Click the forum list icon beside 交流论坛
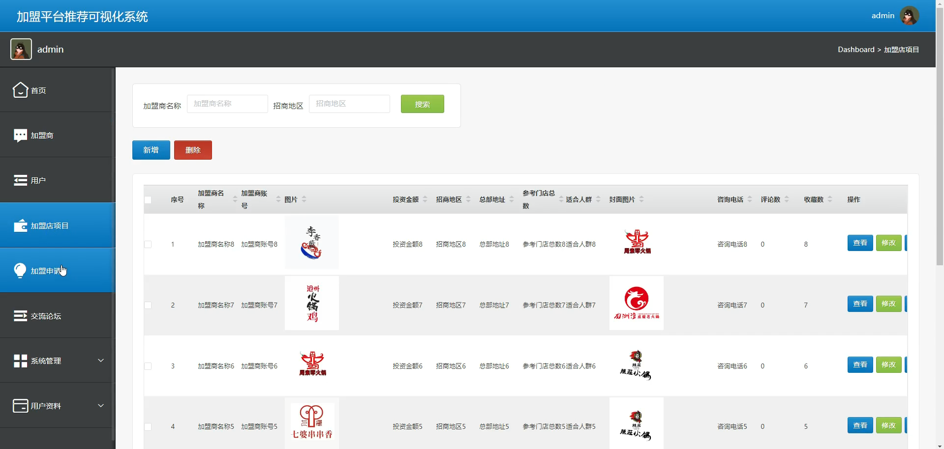 20,316
